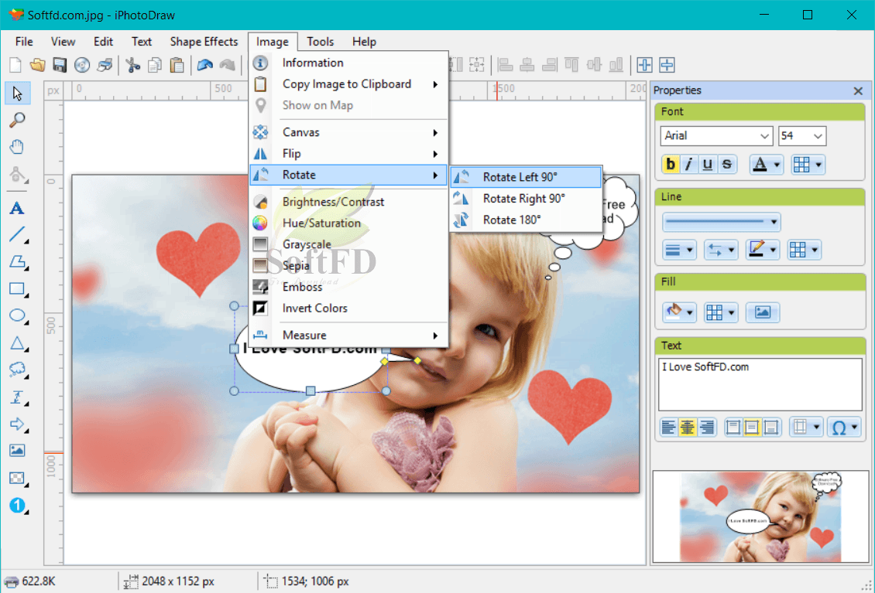The width and height of the screenshot is (875, 593).
Task: Open the File menu
Action: click(24, 42)
